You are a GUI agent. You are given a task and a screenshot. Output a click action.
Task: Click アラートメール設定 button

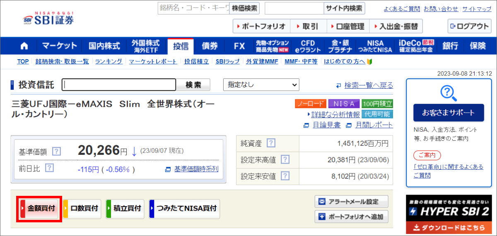coord(352,202)
